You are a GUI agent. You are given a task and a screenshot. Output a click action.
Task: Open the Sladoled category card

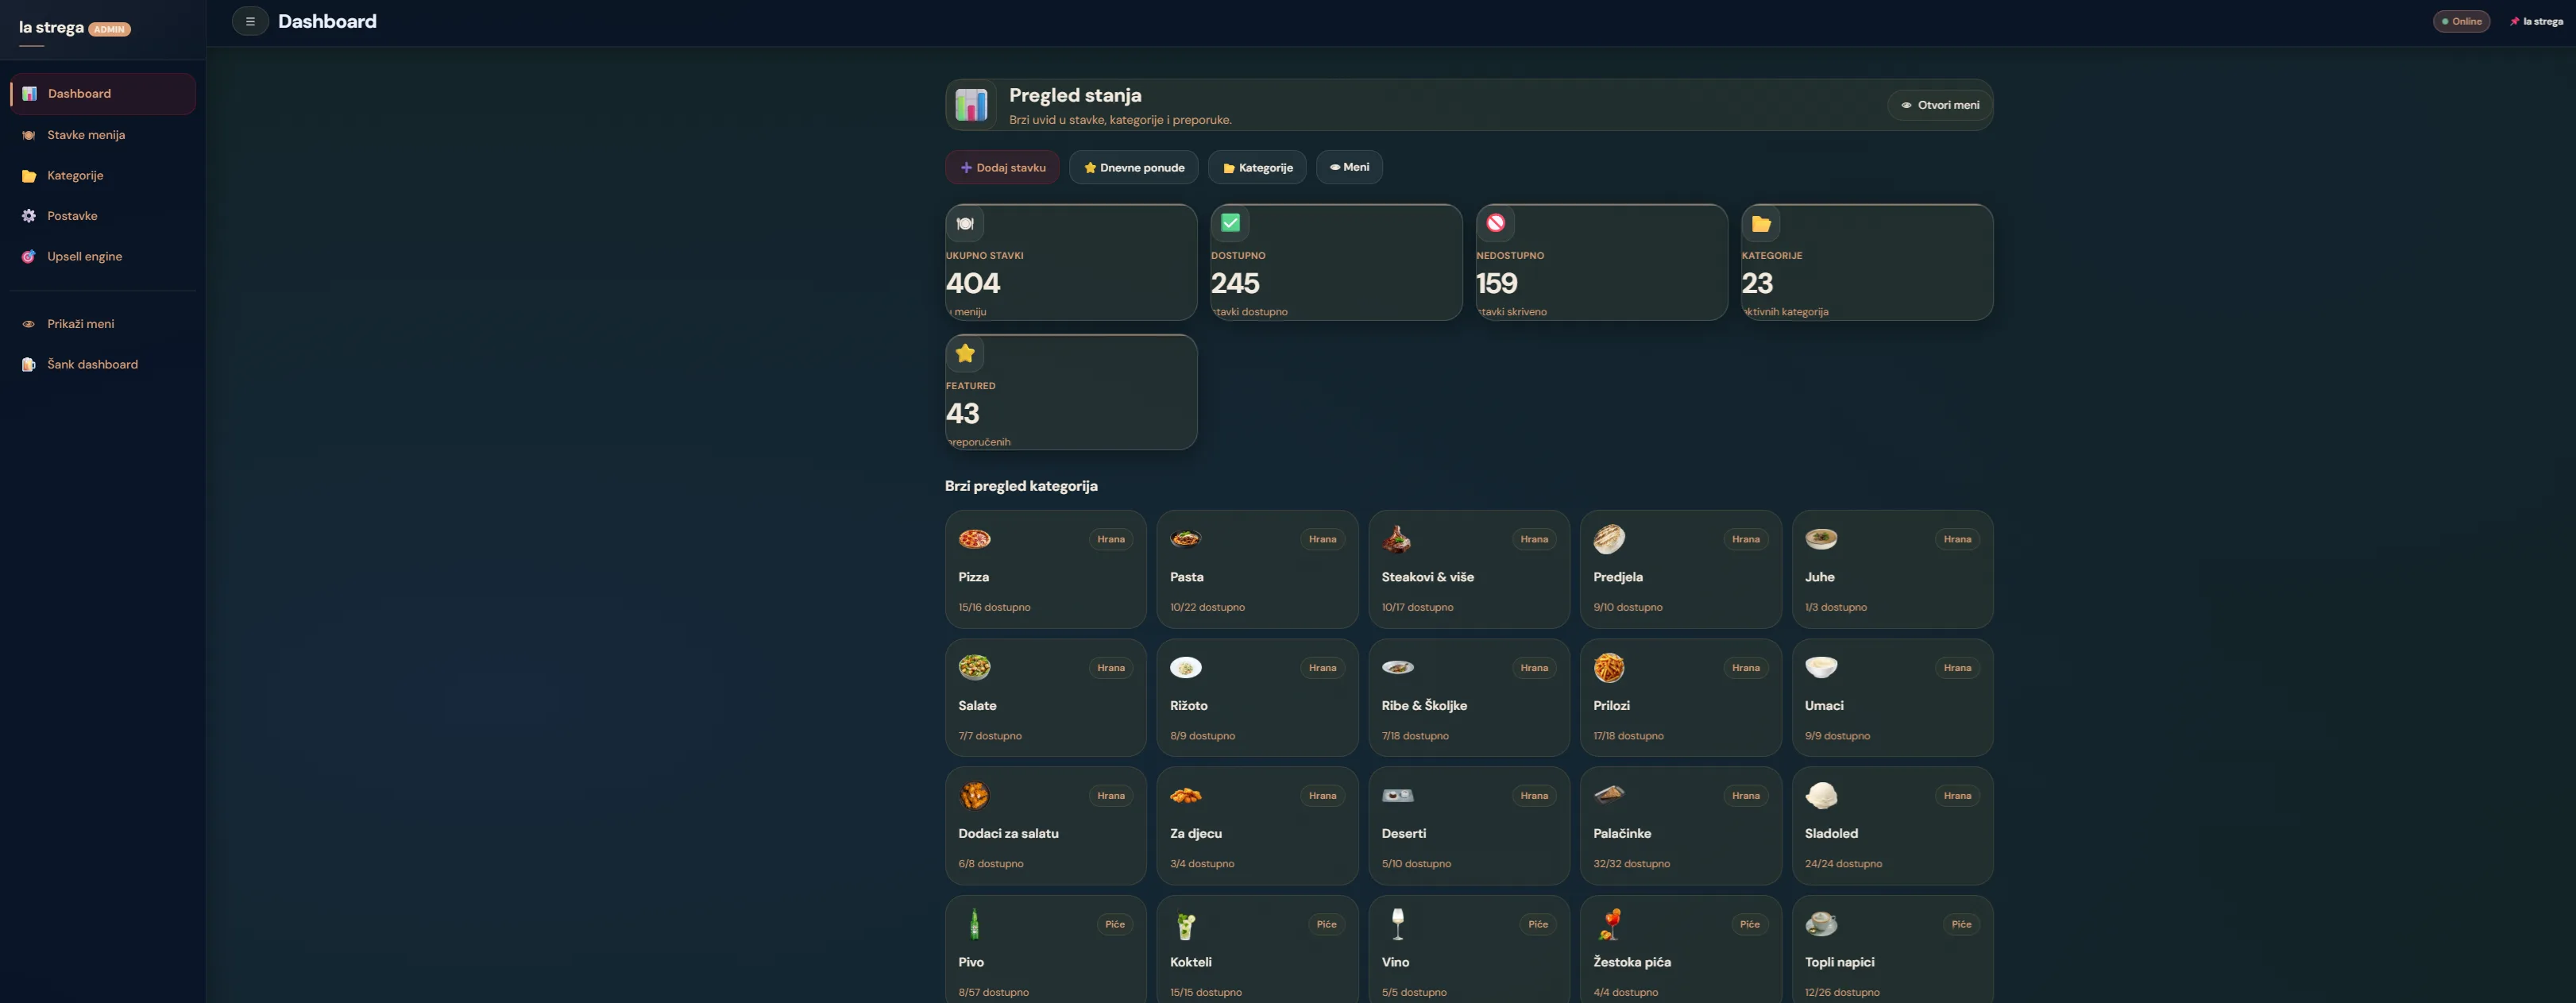point(1892,825)
